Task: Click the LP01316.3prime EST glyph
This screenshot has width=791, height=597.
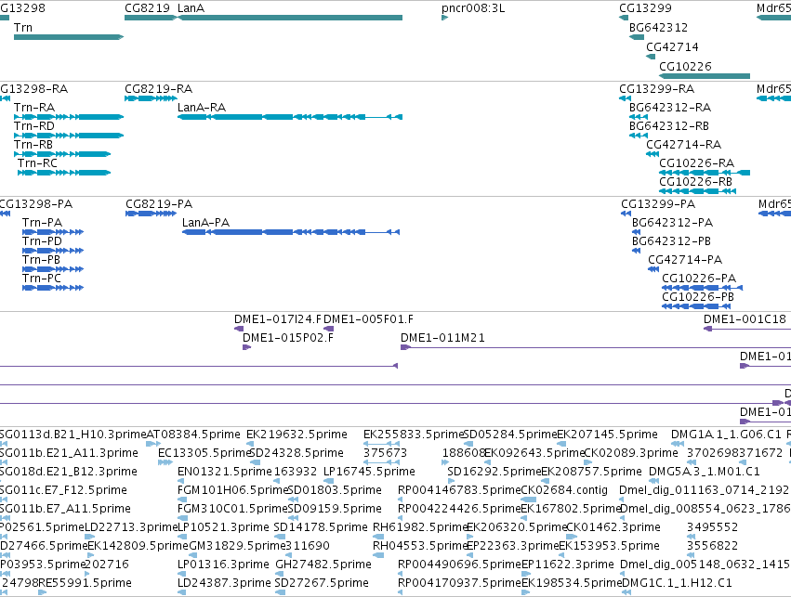Action: click(182, 574)
